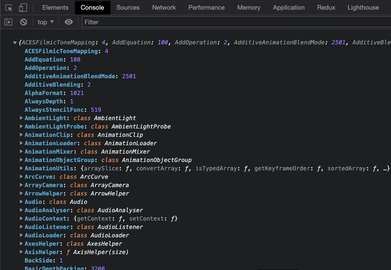This screenshot has height=270, width=391.
Task: Select the ACESFilmicToneMapping property row
Action: [x=66, y=51]
